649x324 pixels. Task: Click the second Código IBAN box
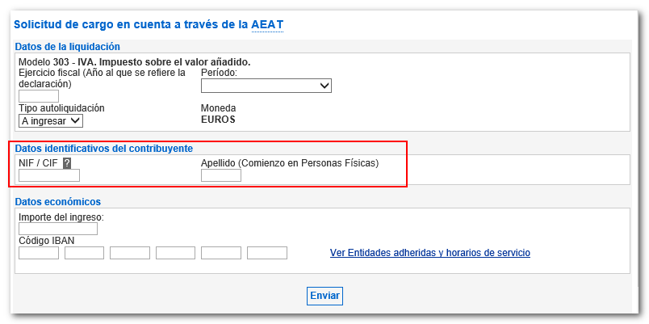(85, 253)
